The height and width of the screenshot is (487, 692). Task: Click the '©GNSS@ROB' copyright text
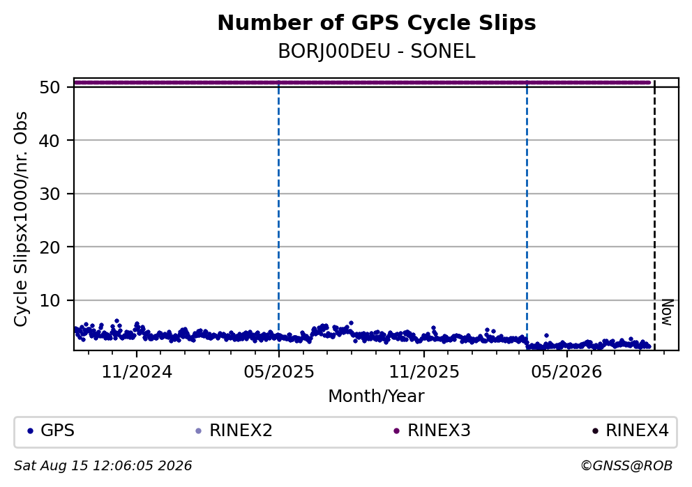click(x=626, y=466)
